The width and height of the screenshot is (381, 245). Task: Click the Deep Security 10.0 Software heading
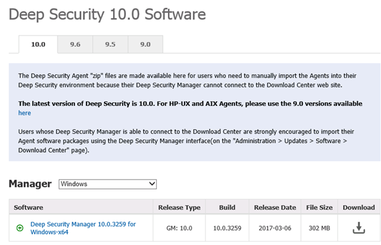click(107, 14)
